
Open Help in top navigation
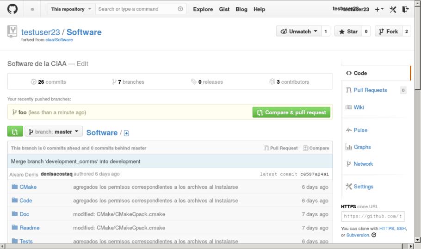260,9
